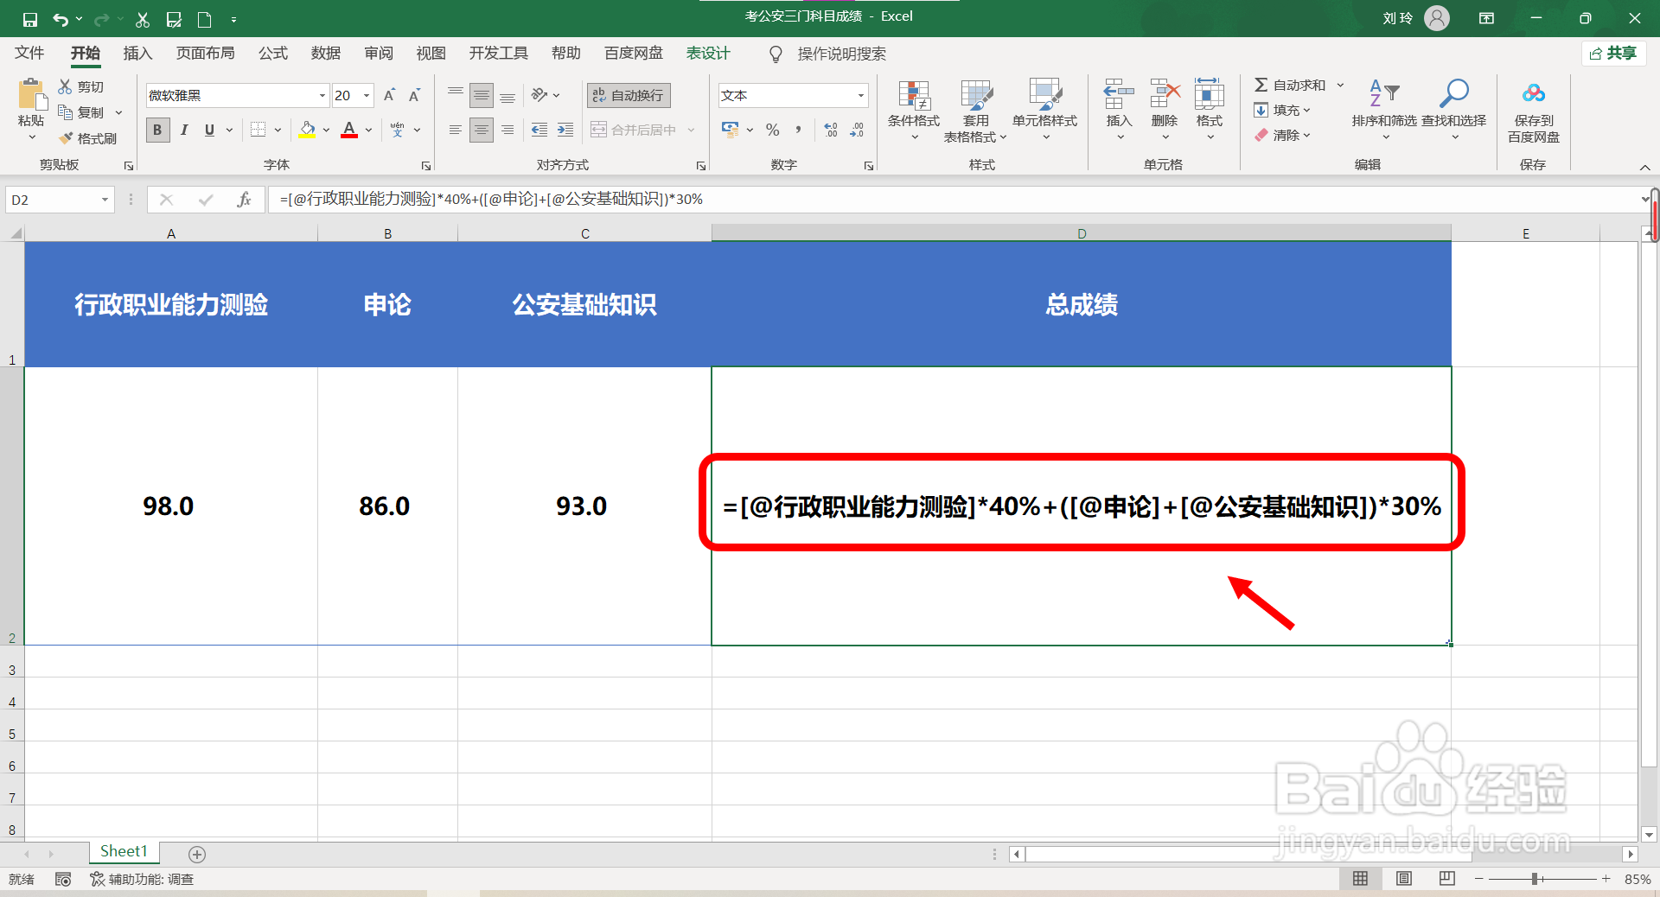
Task: Switch to the 表设计 Table Design tab
Action: 708,54
